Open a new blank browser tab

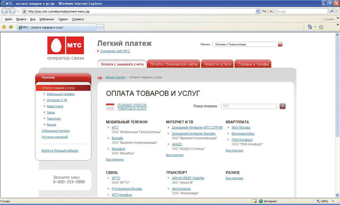tap(100, 28)
